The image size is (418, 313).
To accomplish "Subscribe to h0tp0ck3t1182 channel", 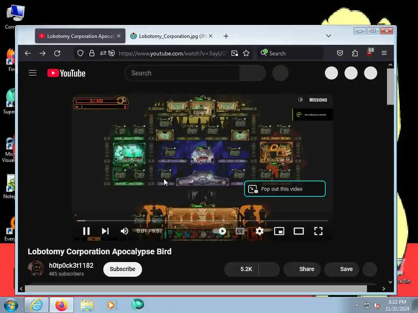I will point(122,269).
